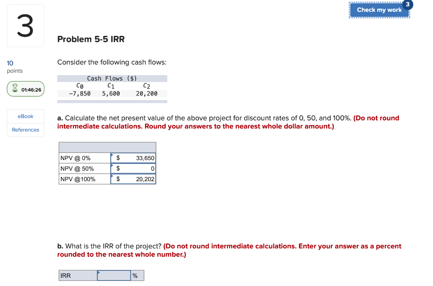This screenshot has height=286, width=433.
Task: Click the blue flag marker on IRR input cell
Action: coord(98,272)
